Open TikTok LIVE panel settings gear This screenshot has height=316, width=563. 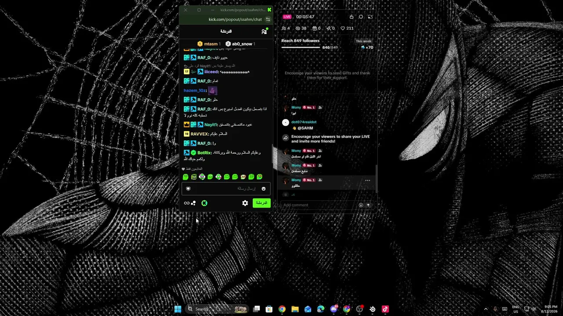(361, 17)
